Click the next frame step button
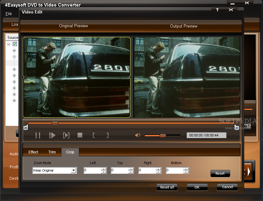263x201 pixels. point(66,135)
